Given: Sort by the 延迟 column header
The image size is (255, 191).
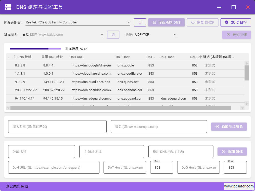Looking at the screenshot, I should tap(218, 57).
